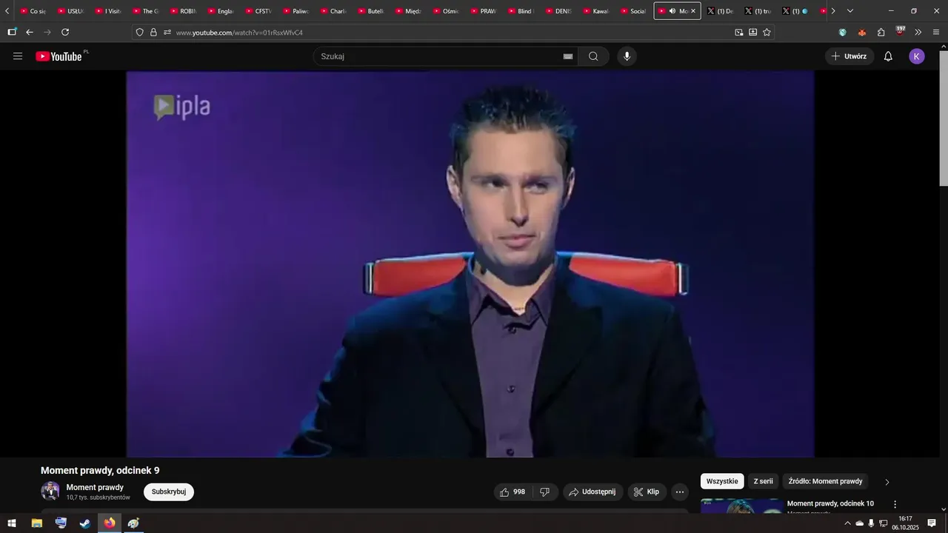This screenshot has height=533, width=948.
Task: Switch to the 'Social' tab
Action: 633,11
